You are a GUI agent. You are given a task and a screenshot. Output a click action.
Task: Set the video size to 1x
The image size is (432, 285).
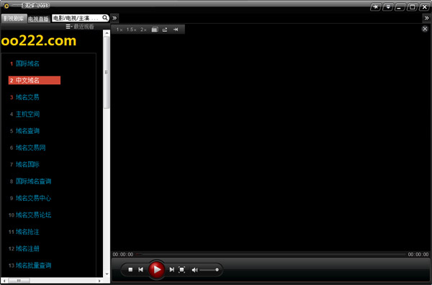(120, 30)
